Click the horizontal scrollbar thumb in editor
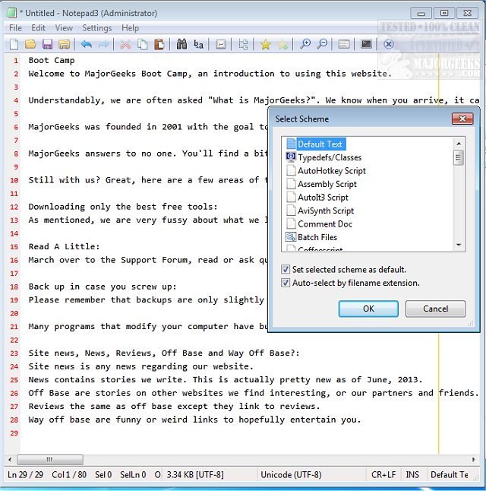The height and width of the screenshot is (491, 486). click(50, 459)
